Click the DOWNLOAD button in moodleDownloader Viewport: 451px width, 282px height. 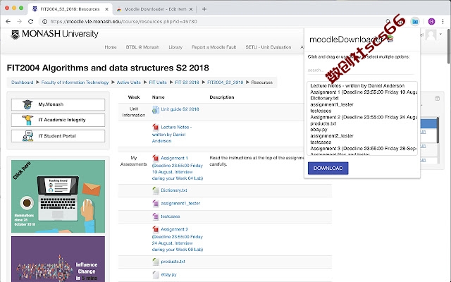328,168
